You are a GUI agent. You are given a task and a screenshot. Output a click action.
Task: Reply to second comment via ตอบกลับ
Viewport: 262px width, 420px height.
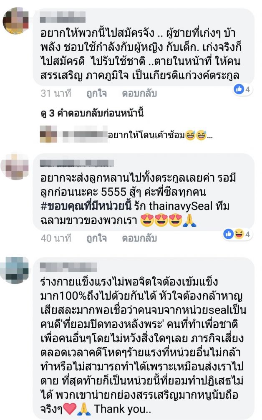139,238
